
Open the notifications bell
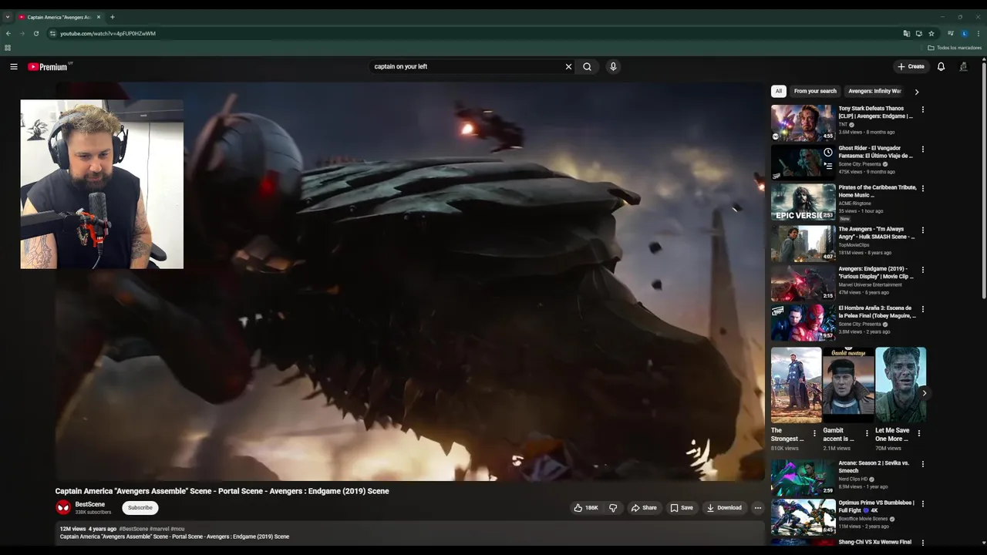941,66
